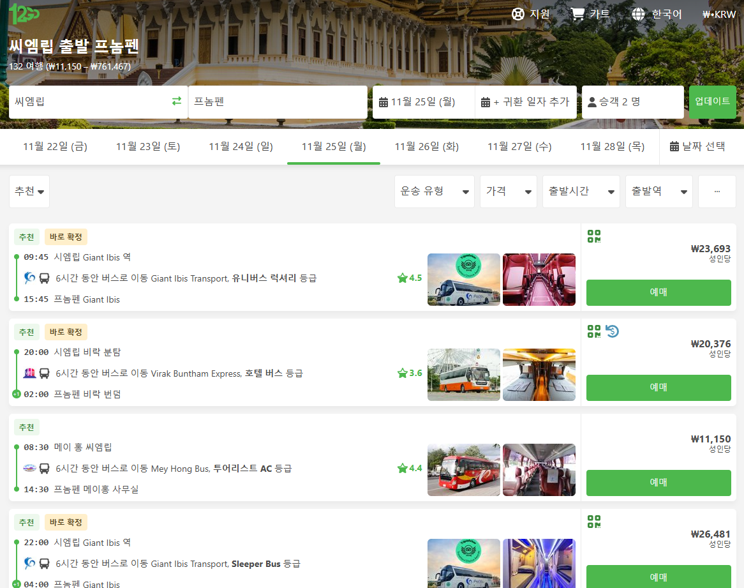Open Mey Hong seat interior photo

click(539, 470)
